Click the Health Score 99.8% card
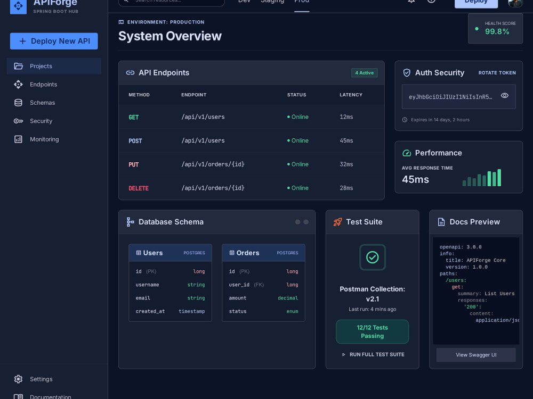 point(495,29)
